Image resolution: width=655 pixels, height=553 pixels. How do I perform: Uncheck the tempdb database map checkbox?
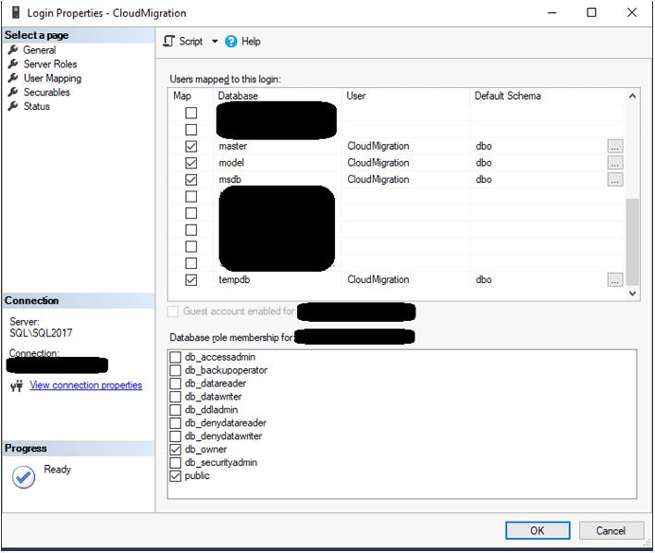[191, 280]
